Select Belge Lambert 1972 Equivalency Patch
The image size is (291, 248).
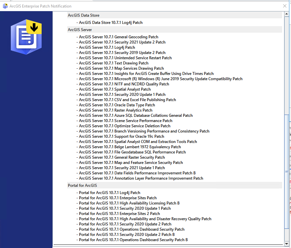pyautogui.click(x=129, y=147)
